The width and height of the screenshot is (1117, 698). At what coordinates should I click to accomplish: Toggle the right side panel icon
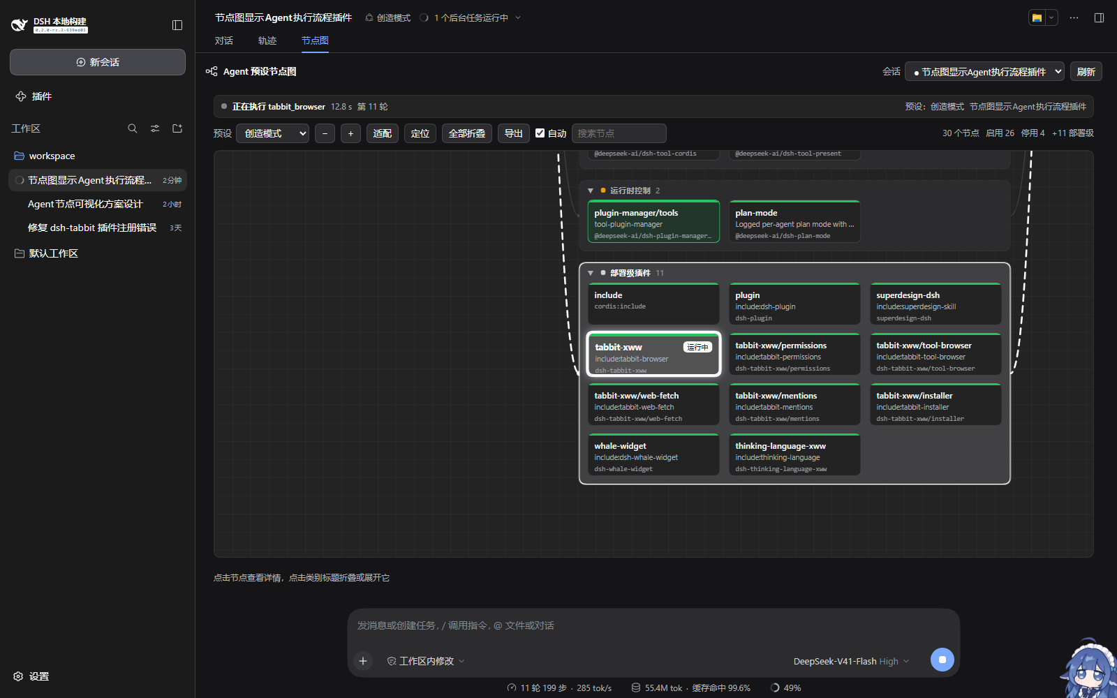pyautogui.click(x=1099, y=18)
